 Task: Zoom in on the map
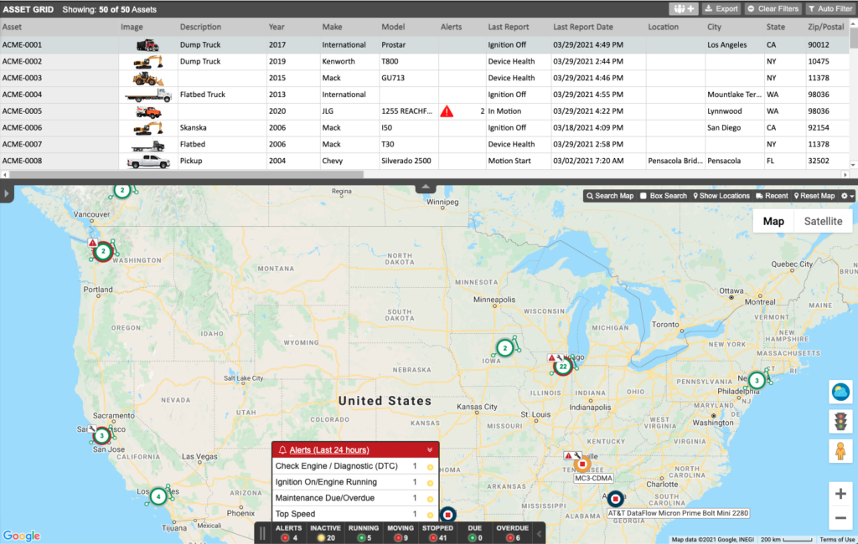[840, 495]
